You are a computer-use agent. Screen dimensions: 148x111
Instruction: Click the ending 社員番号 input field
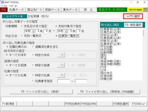[81, 81]
